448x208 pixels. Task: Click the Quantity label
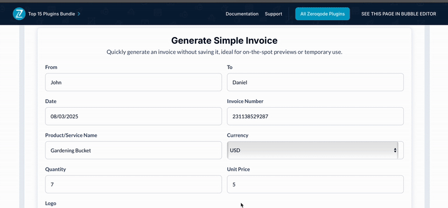(55, 169)
